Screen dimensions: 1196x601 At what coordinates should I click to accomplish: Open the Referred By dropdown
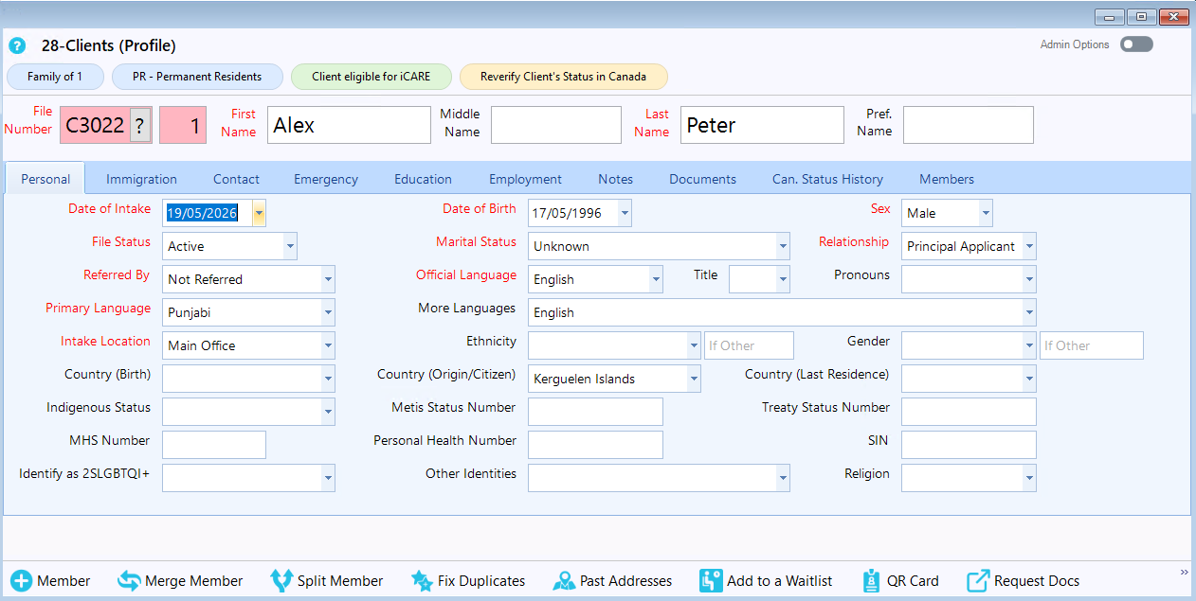click(328, 279)
